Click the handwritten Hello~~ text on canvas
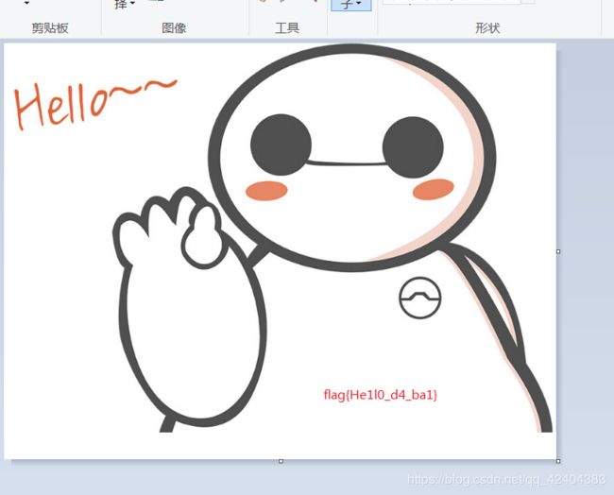Screen dimensions: 614x495 click(x=95, y=104)
